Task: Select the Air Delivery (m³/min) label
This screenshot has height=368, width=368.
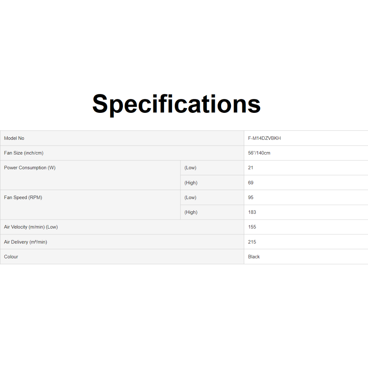Action: pyautogui.click(x=26, y=242)
